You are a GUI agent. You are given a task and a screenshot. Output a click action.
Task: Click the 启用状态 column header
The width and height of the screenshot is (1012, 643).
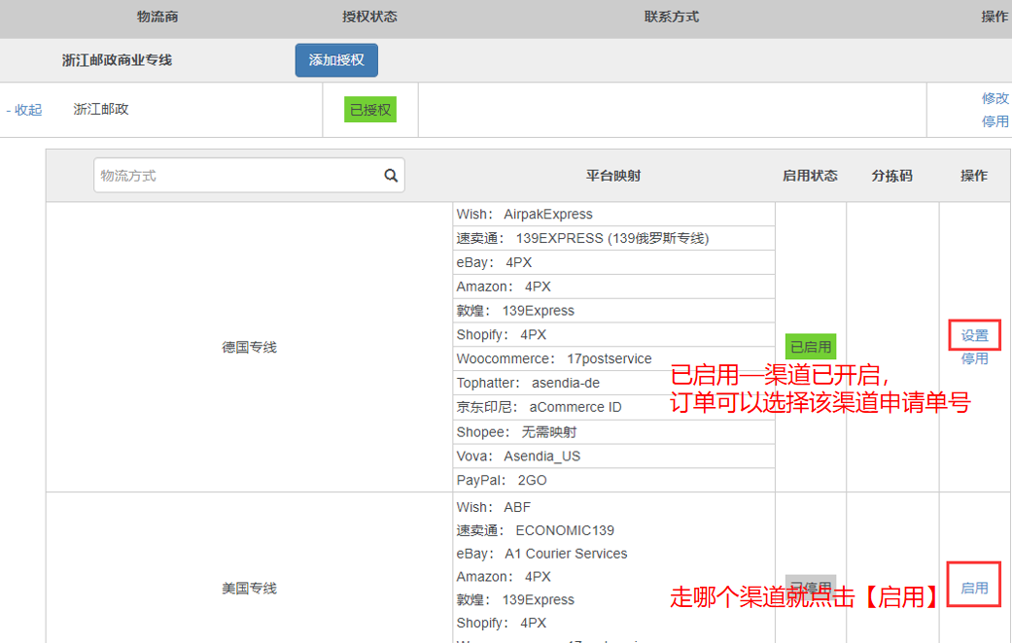[x=810, y=176]
